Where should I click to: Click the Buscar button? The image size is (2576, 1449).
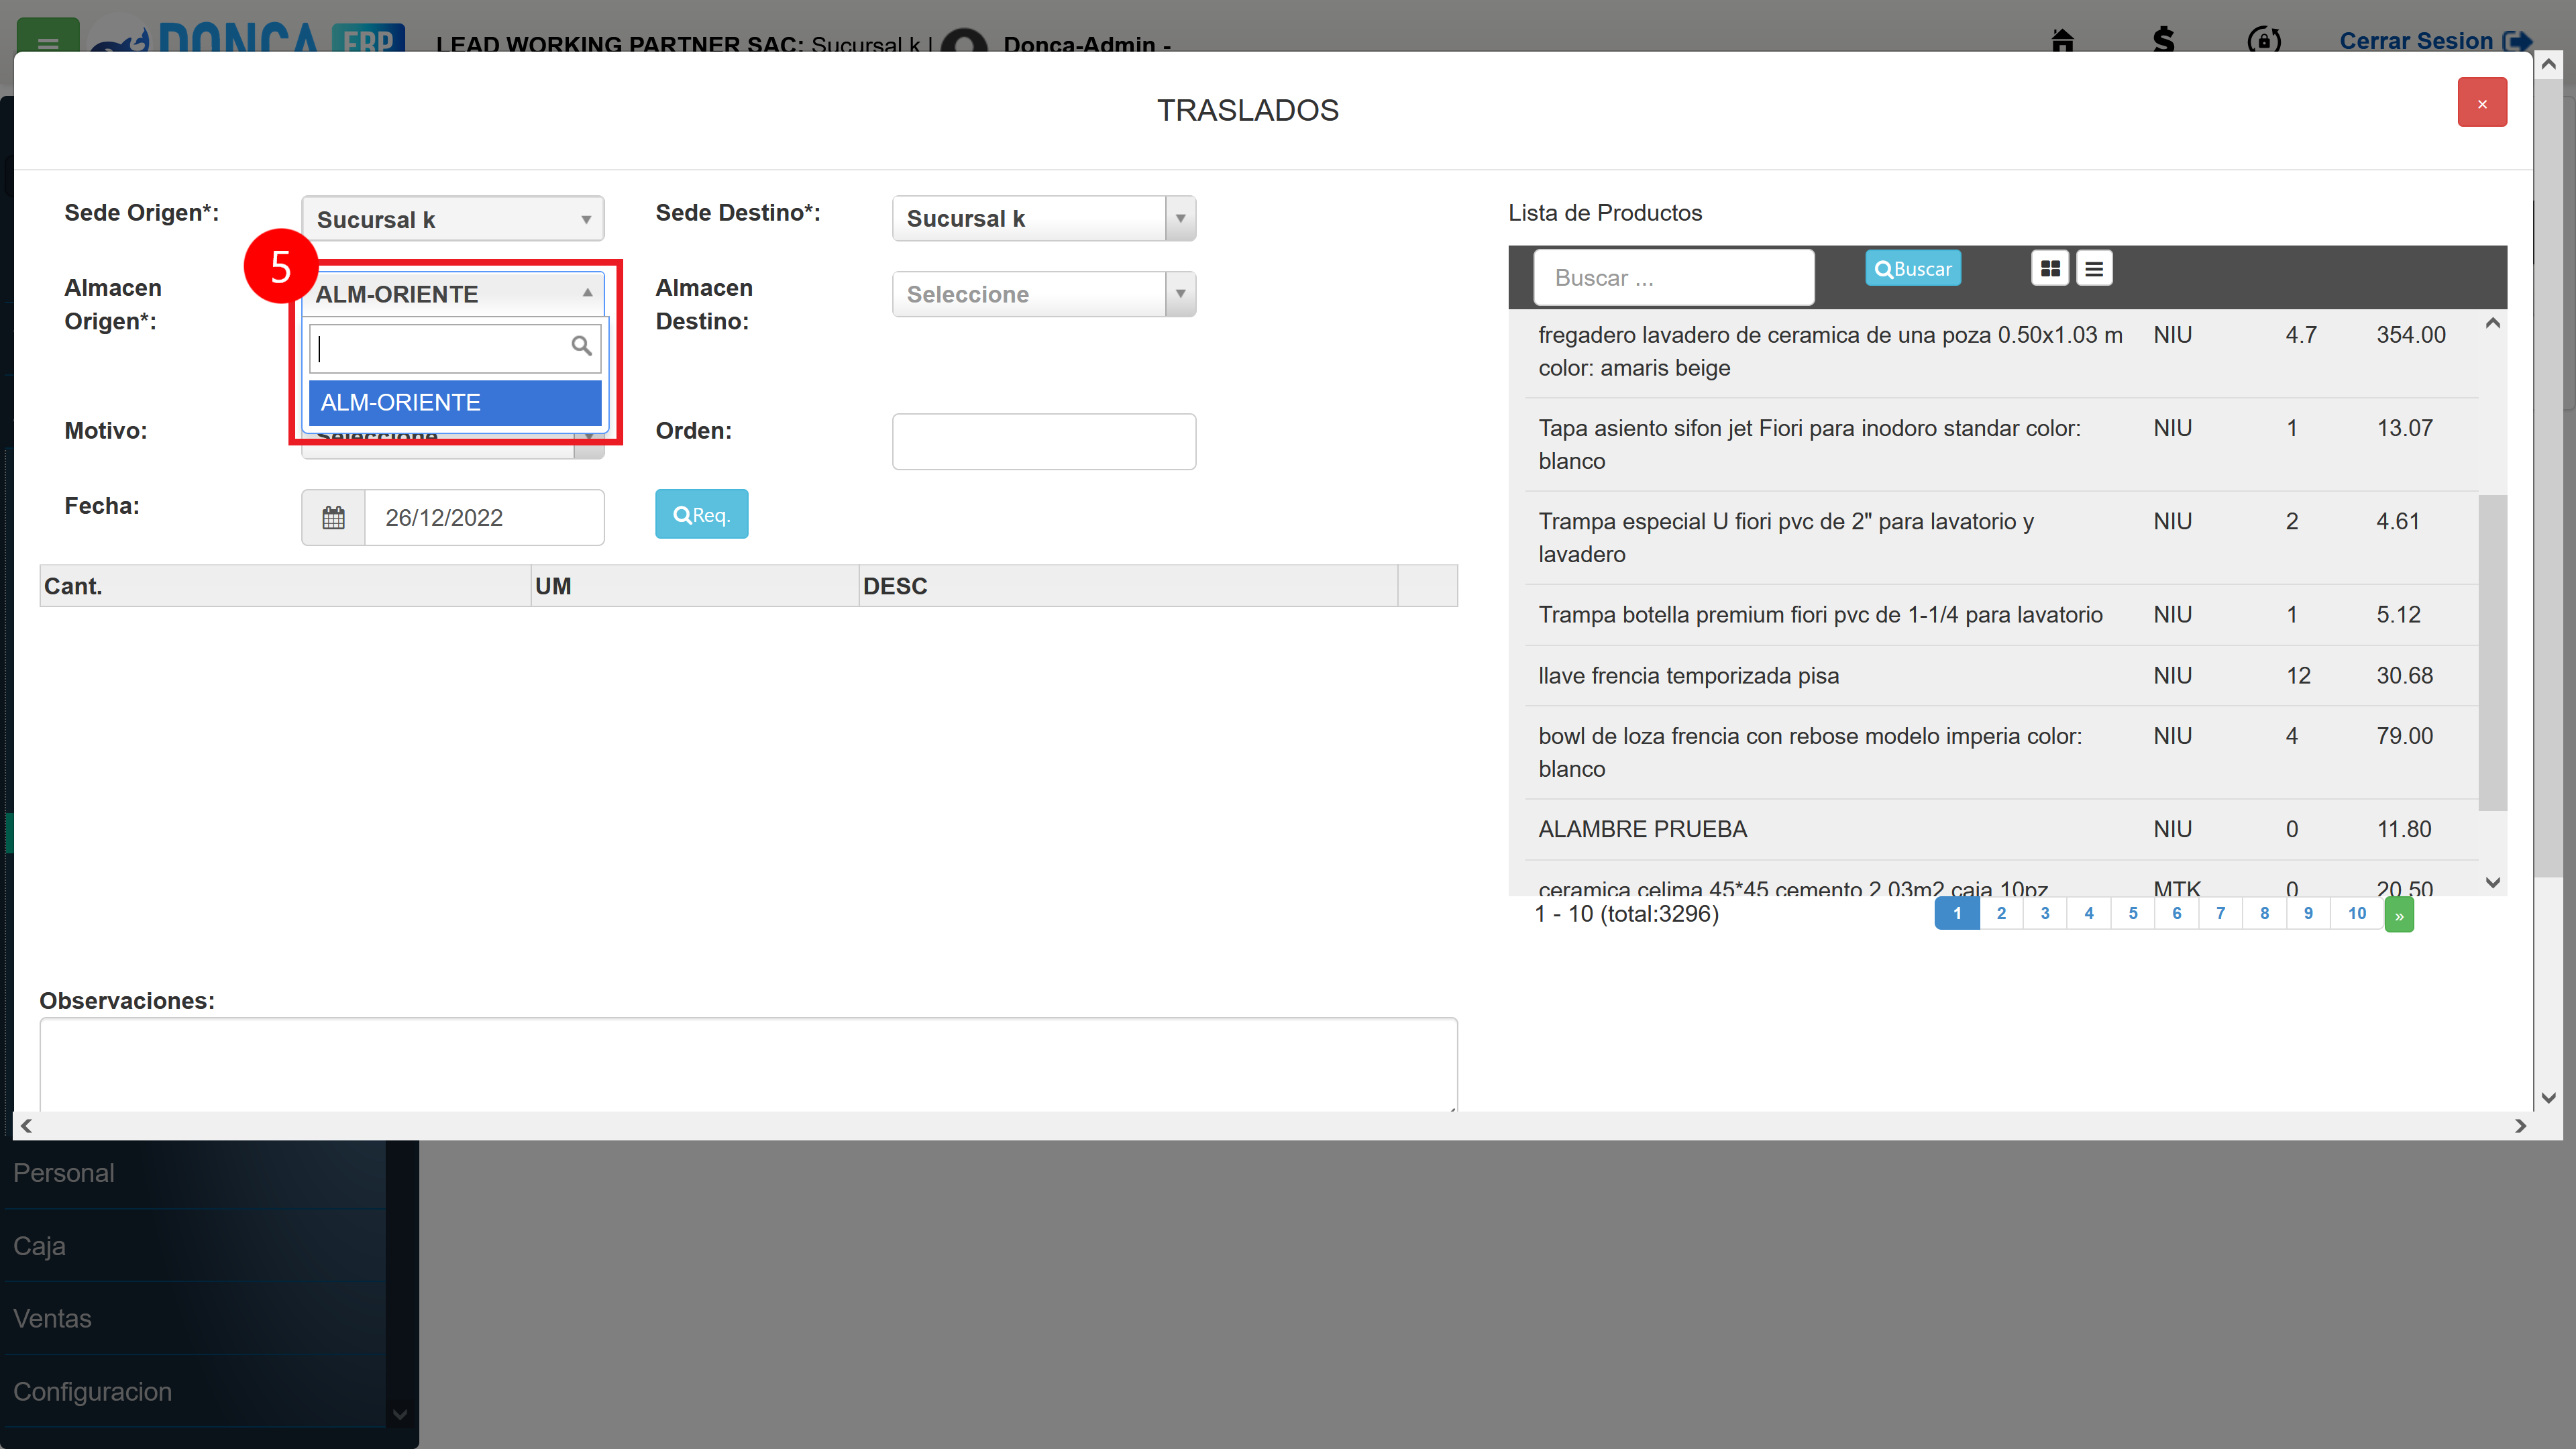(1912, 268)
